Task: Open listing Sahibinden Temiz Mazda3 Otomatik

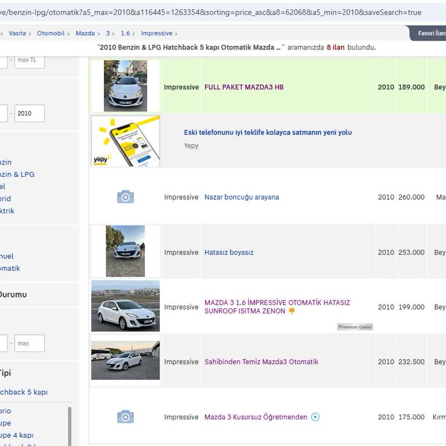Action: (x=261, y=362)
